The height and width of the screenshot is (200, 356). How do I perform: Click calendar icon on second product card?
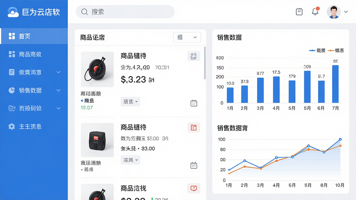point(194,165)
